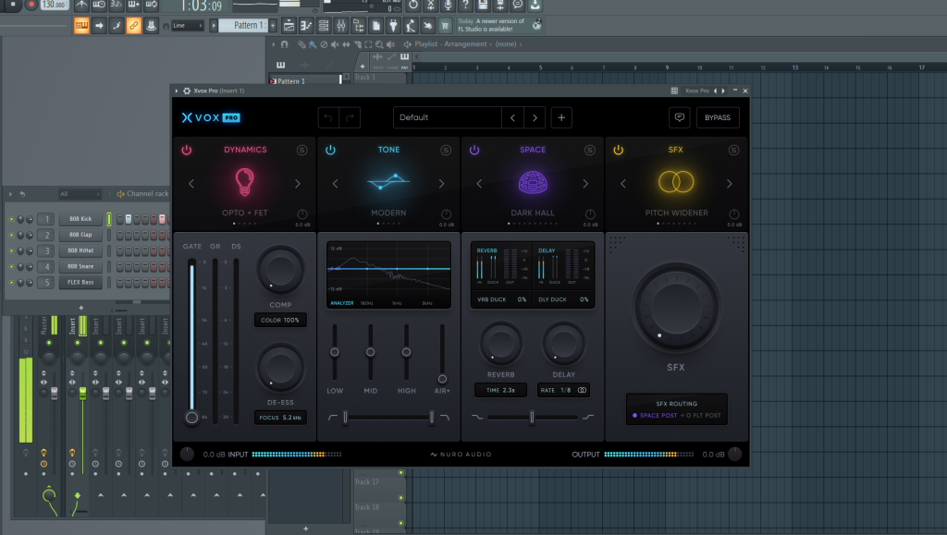The height and width of the screenshot is (535, 947).
Task: Select the FLEX Bass channel
Action: [x=80, y=282]
